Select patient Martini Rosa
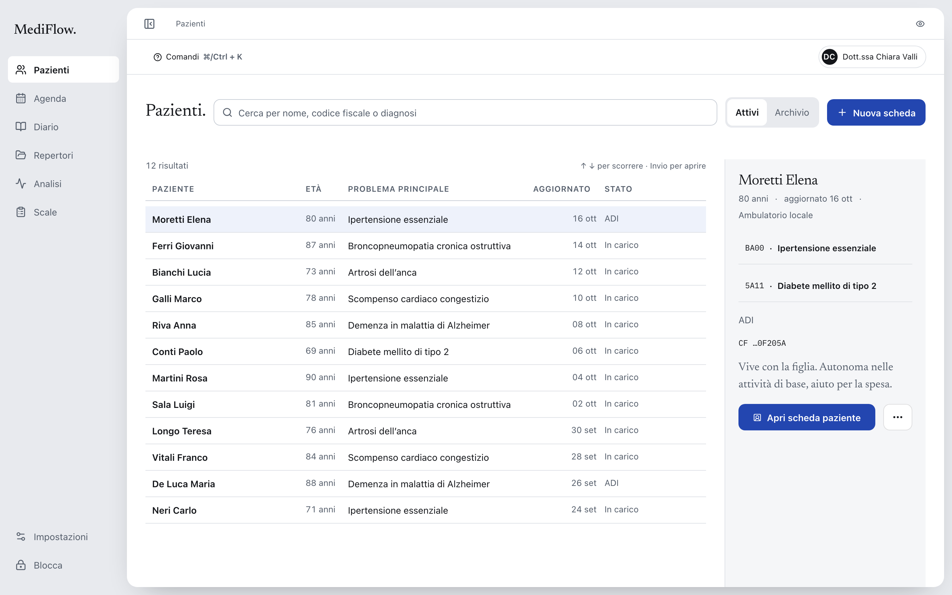 click(x=426, y=378)
